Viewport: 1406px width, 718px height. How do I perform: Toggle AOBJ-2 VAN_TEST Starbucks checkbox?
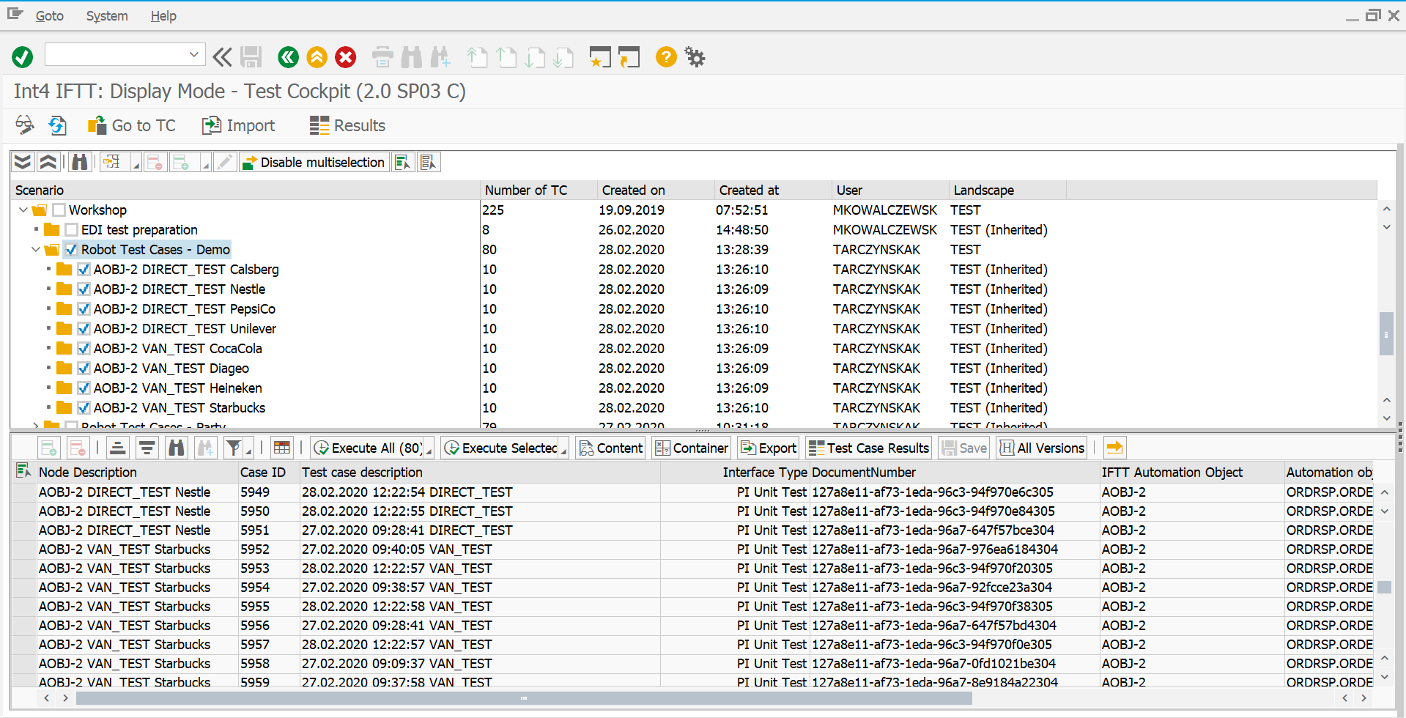pos(84,408)
